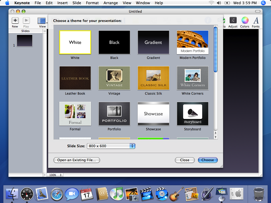Open Address Book from the Dock
Screen dimensions: 271x203
(x=102, y=194)
